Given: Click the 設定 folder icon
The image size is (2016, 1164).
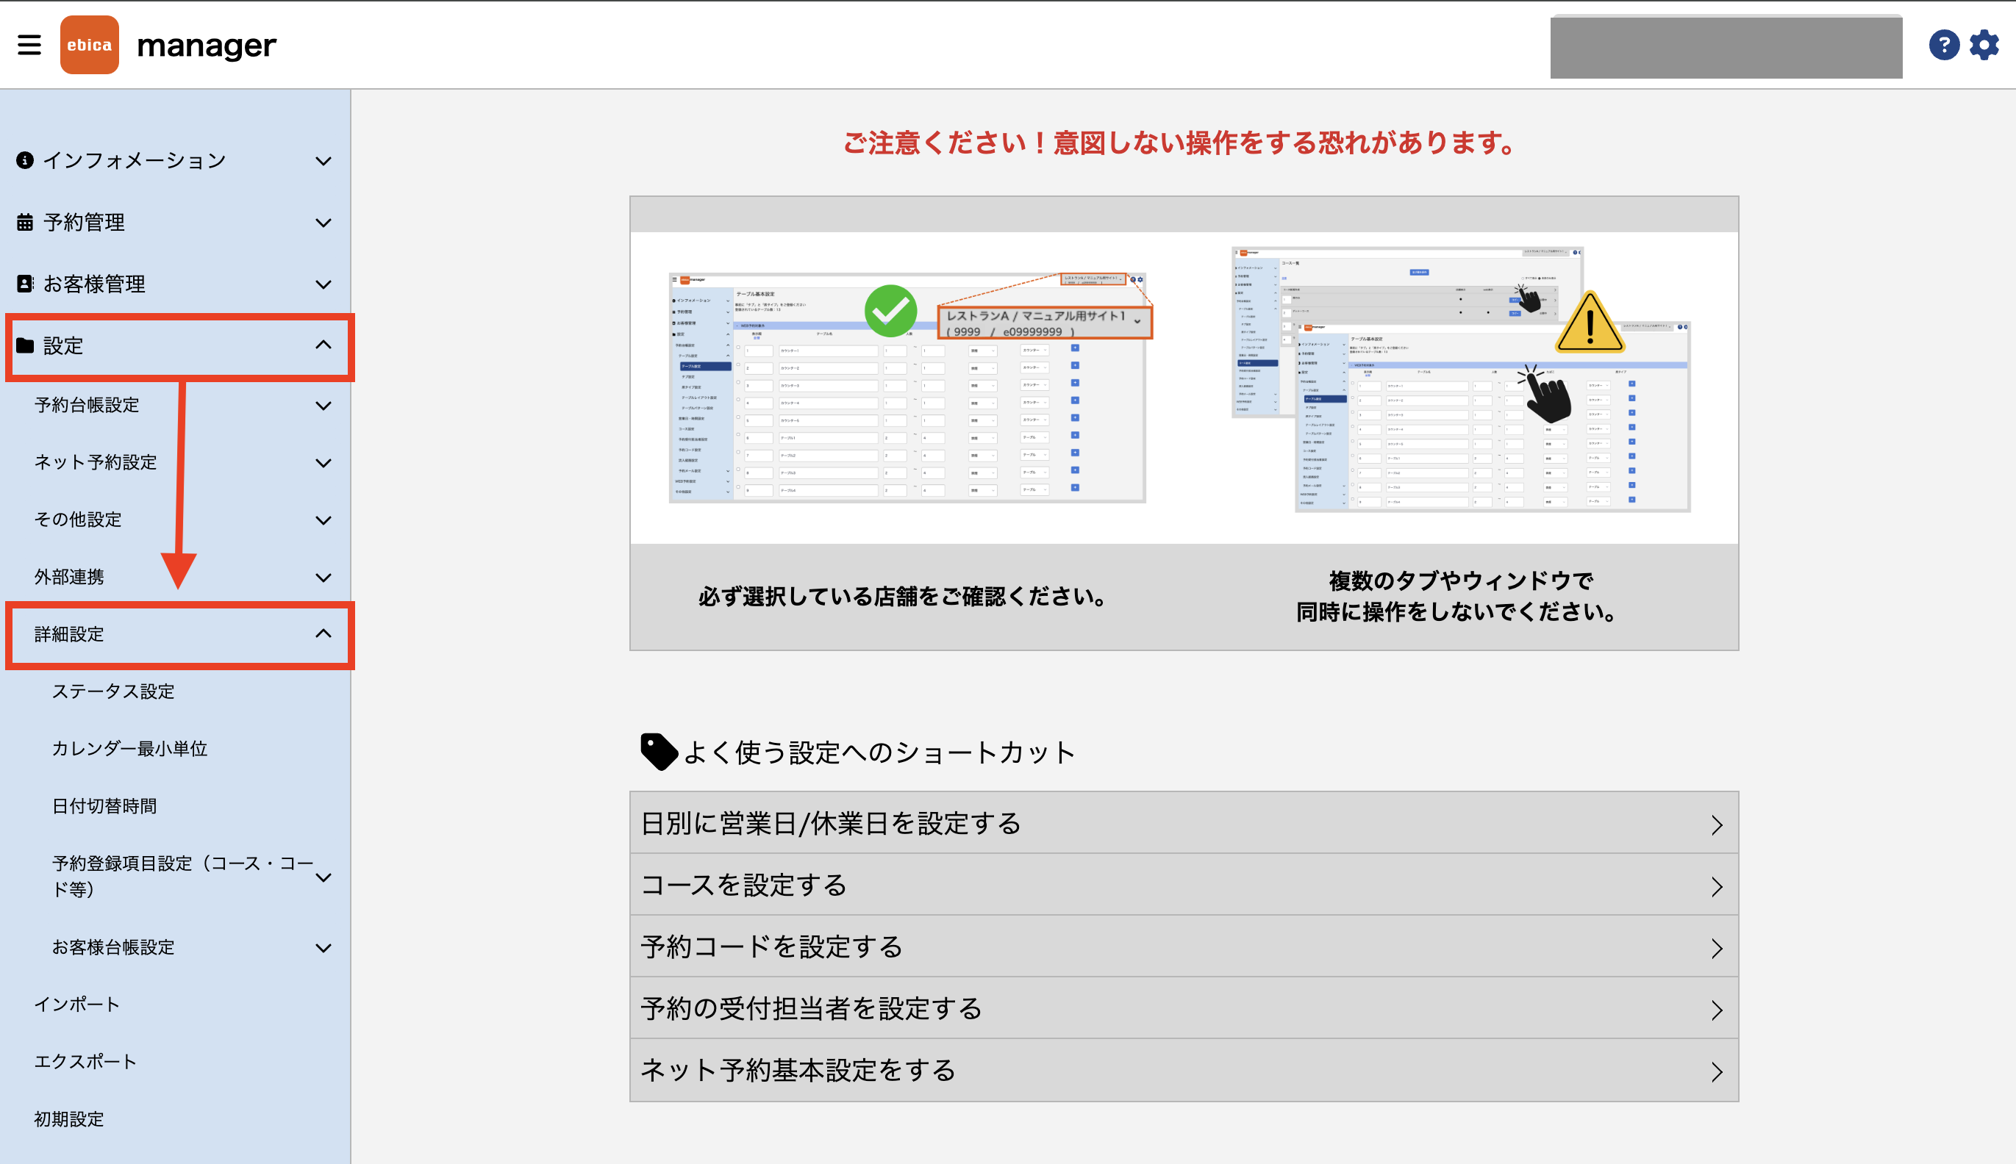Looking at the screenshot, I should 25,345.
